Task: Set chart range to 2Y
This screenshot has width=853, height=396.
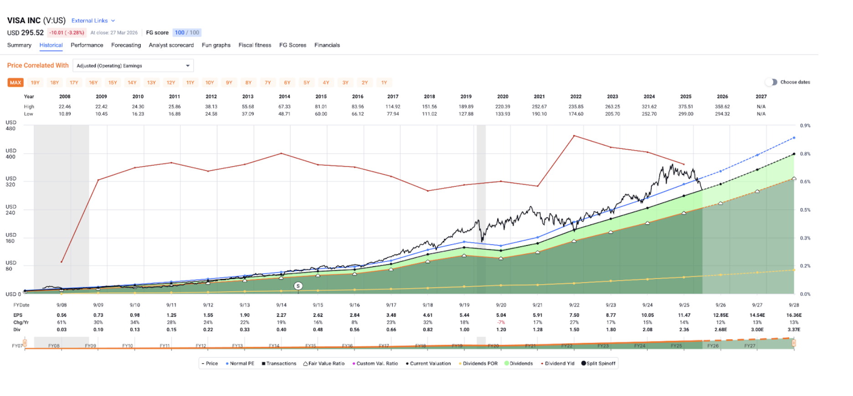Action: coord(365,82)
